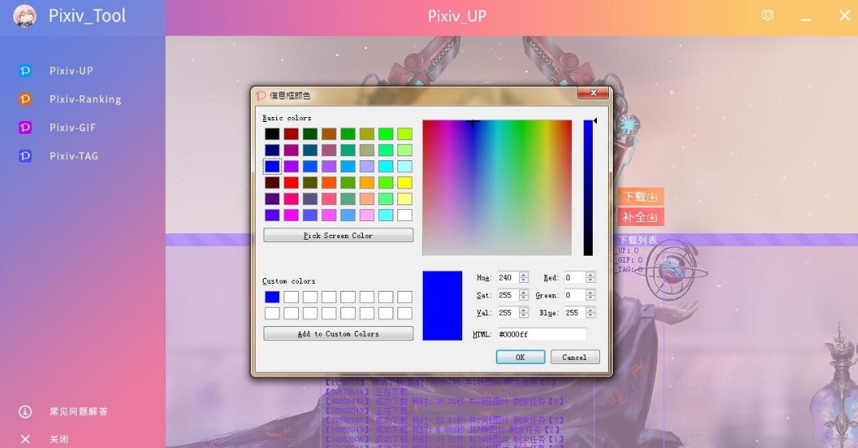Decrease Hue value with down arrow
This screenshot has height=448, width=858.
pyautogui.click(x=524, y=281)
